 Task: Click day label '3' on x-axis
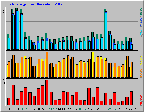click(x=18, y=109)
